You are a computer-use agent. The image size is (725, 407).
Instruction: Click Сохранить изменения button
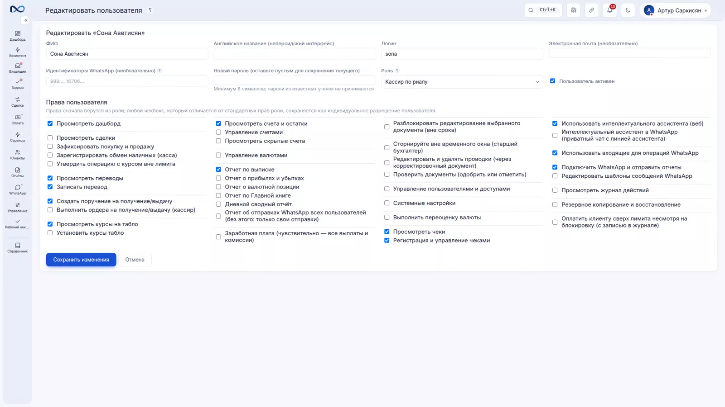pyautogui.click(x=81, y=260)
